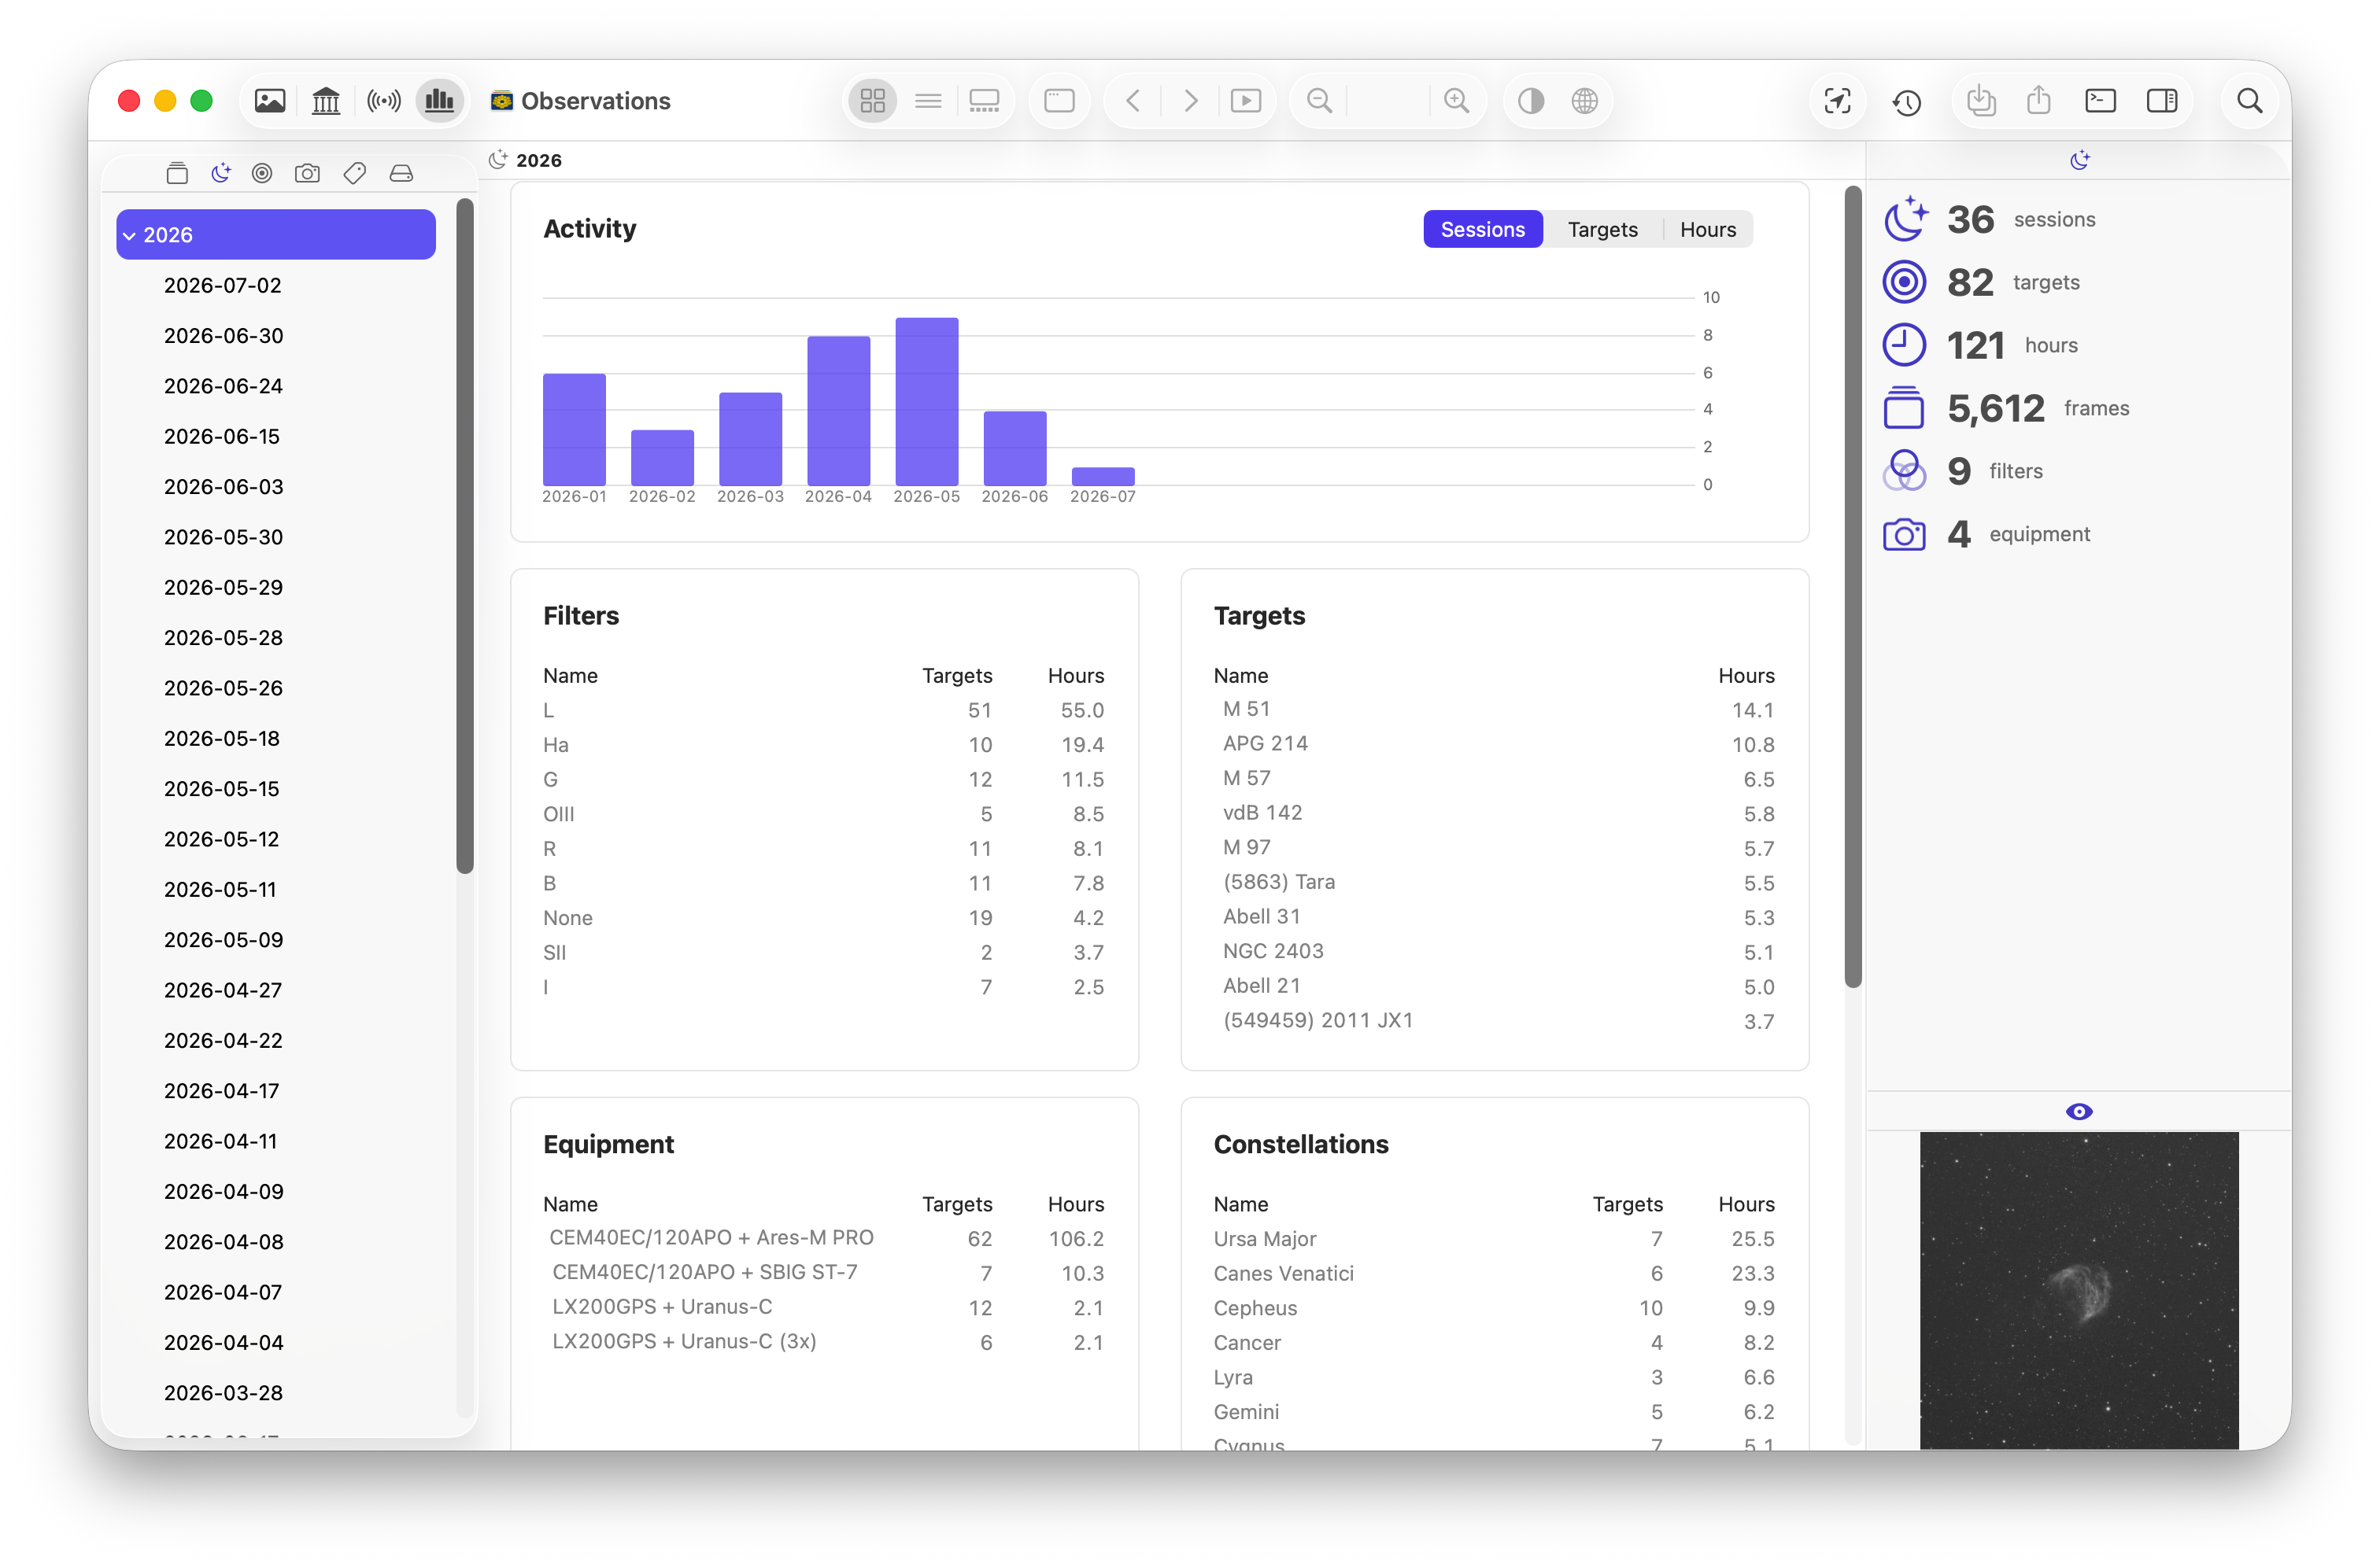
Task: Click the zoom out magnifier
Action: [x=1320, y=101]
